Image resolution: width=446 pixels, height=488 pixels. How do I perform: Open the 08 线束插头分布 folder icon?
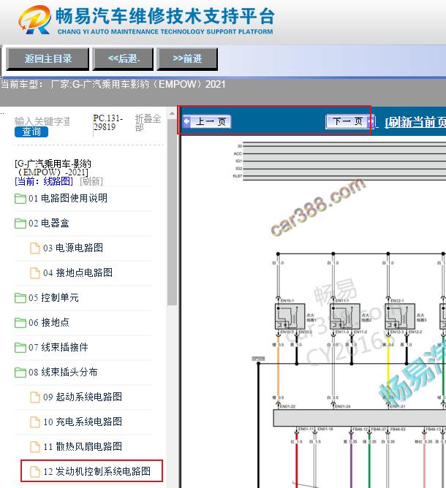tap(20, 373)
